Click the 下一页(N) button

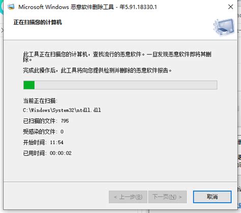pos(167,197)
